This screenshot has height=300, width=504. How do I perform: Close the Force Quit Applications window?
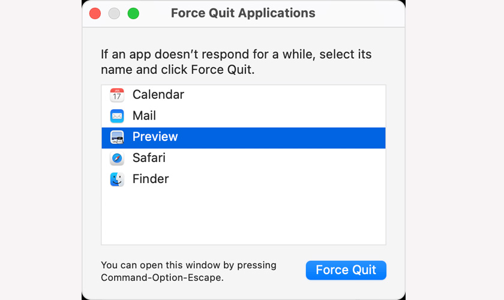point(95,14)
